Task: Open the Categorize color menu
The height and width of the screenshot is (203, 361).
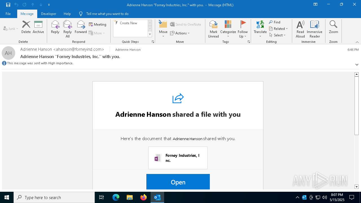Action: pyautogui.click(x=228, y=29)
